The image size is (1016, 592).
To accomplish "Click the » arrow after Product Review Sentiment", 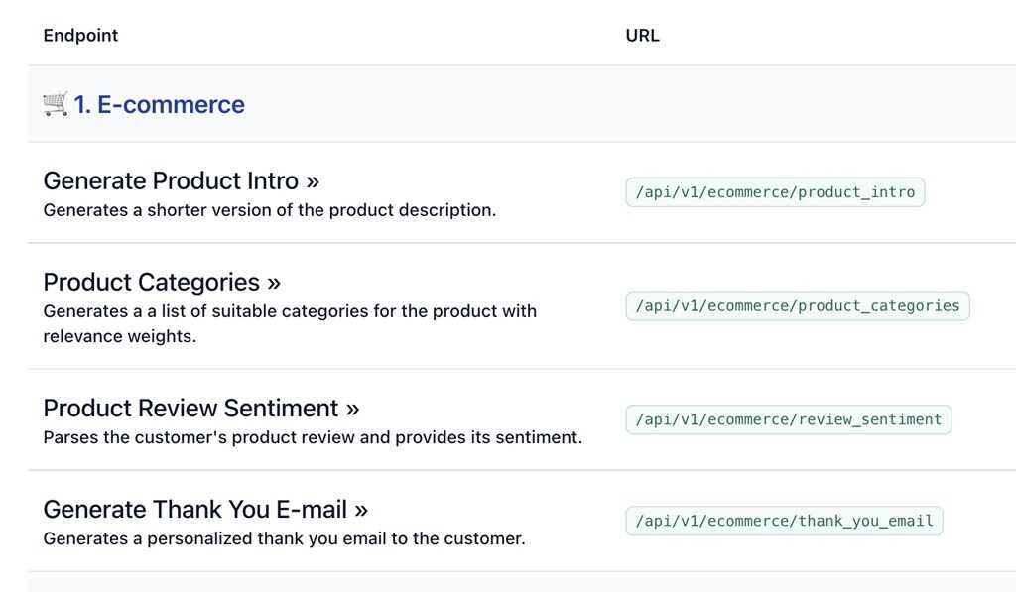I will [x=352, y=409].
